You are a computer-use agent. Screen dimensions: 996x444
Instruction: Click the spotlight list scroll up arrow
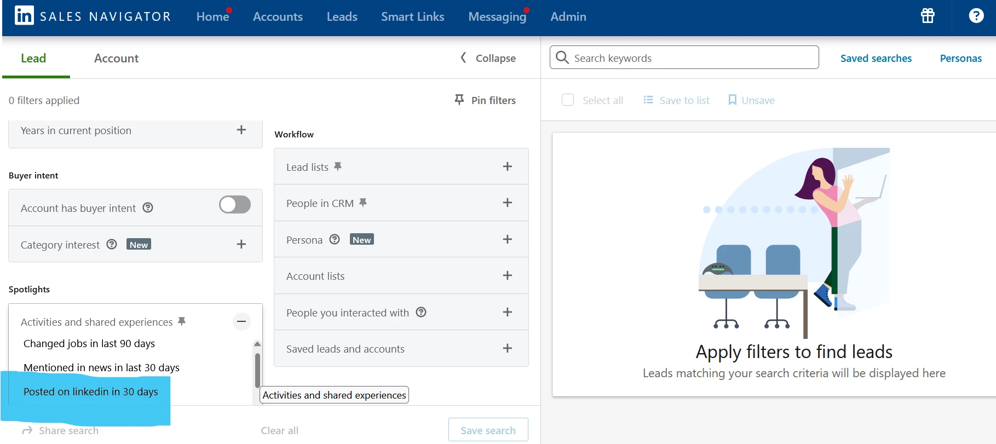tap(257, 344)
